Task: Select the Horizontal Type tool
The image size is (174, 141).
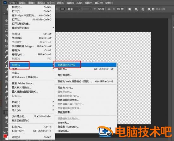Action: coord(6,102)
